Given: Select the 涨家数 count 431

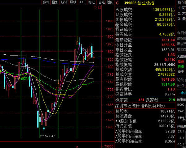Looking at the screenshot, I should click(141, 100).
